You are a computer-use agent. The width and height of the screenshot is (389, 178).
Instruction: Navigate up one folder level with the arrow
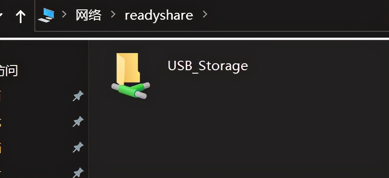pyautogui.click(x=20, y=16)
